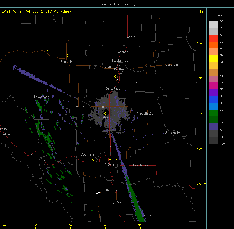Click the dBZ legend heading

point(220,15)
